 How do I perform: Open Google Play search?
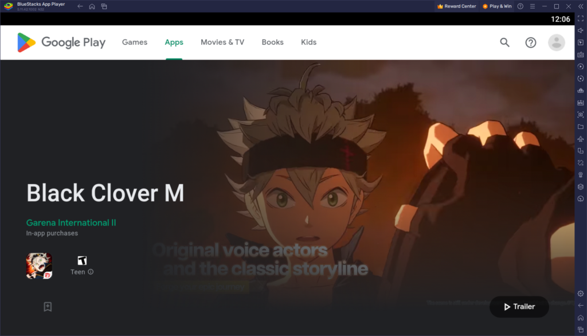click(x=504, y=42)
